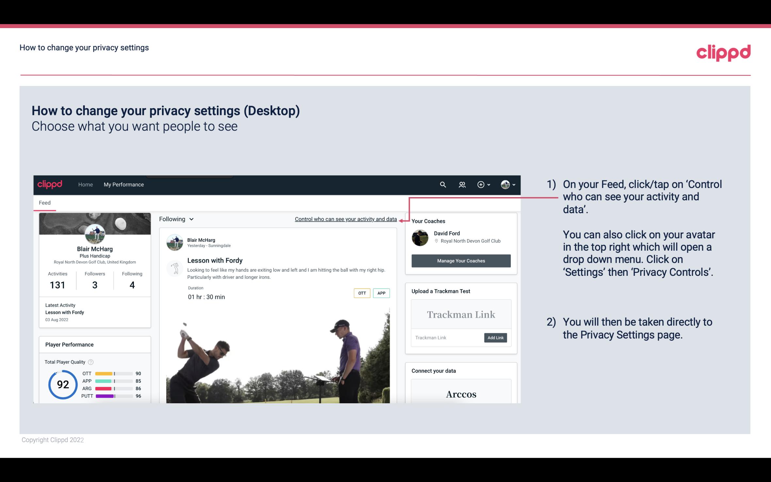Click the Manage Your Coaches button
Viewport: 771px width, 482px height.
(461, 260)
